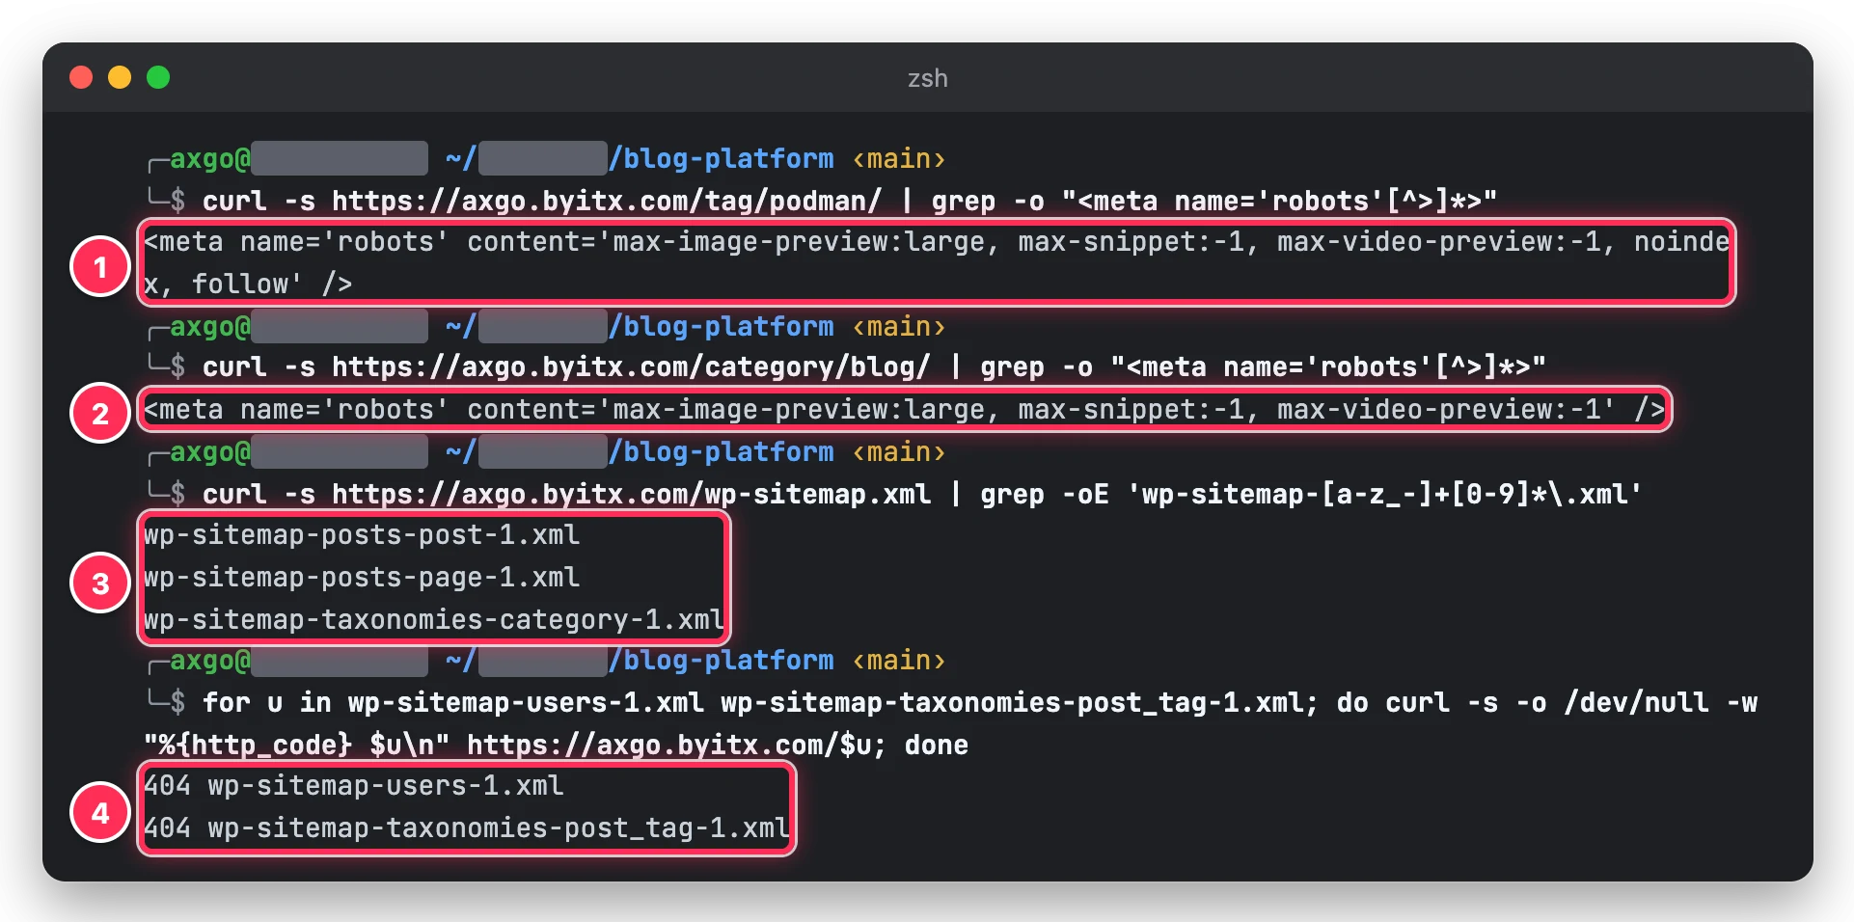The height and width of the screenshot is (922, 1854).
Task: Click the line 404 wp-sitemap-taxonomies-post_tag-1.xml
Action: click(x=467, y=828)
